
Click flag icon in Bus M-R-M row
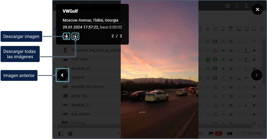coord(254,115)
